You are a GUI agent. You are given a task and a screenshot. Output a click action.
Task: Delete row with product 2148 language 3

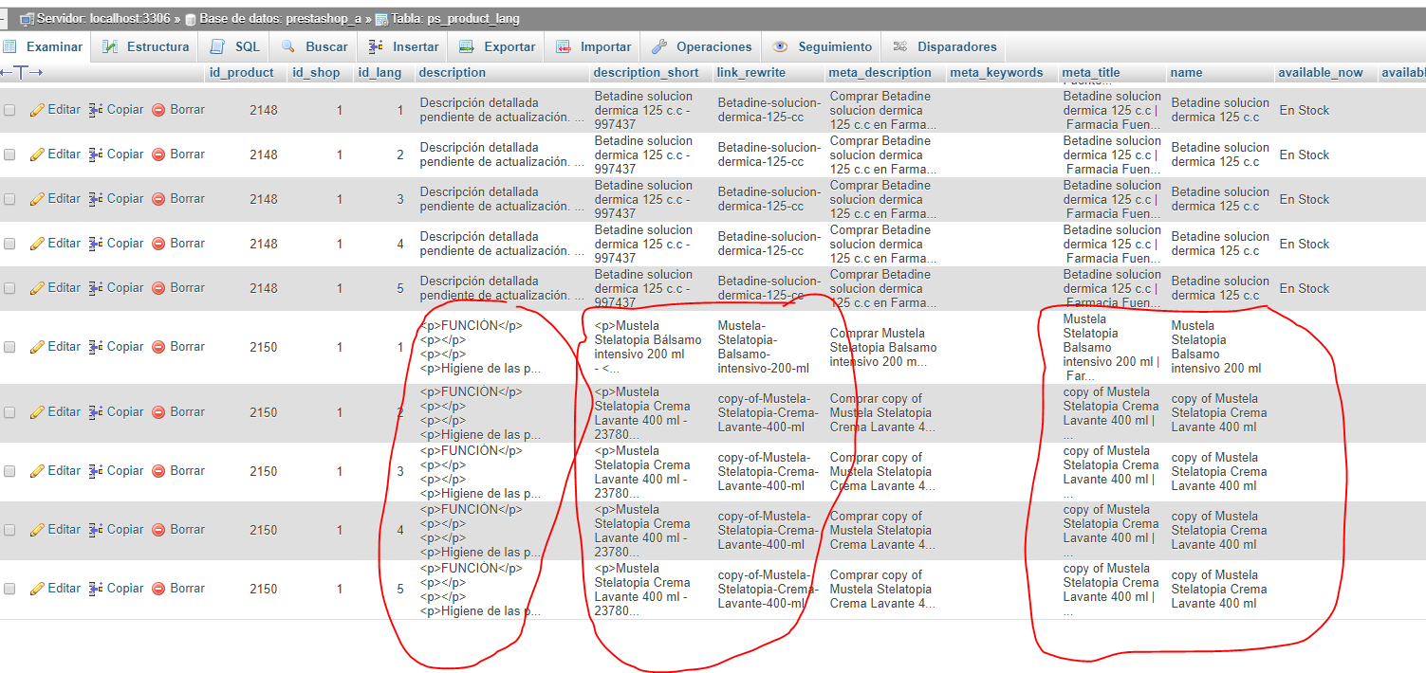point(178,199)
